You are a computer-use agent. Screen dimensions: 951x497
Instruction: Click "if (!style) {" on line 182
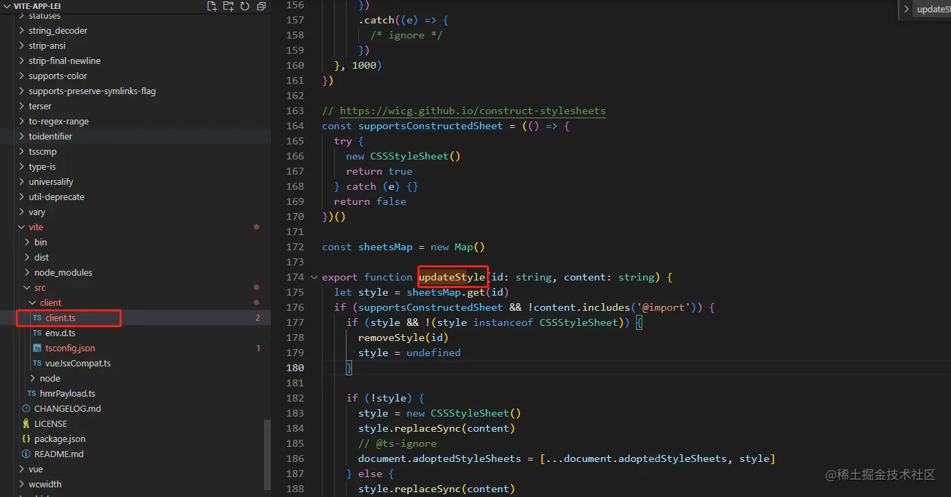pos(385,398)
